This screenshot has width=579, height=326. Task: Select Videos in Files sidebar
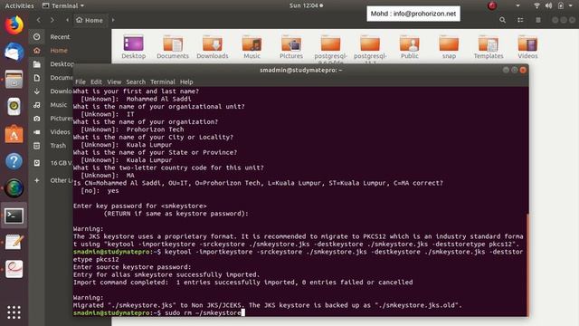(x=60, y=131)
